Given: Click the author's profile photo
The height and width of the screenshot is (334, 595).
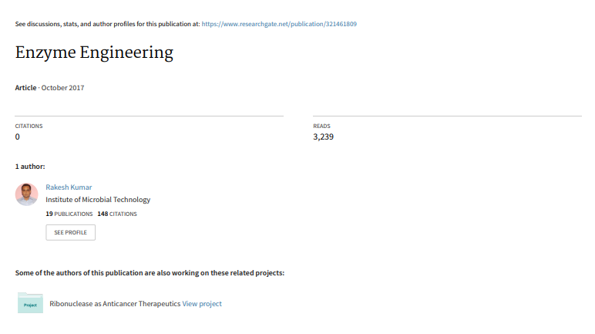Looking at the screenshot, I should [26, 194].
